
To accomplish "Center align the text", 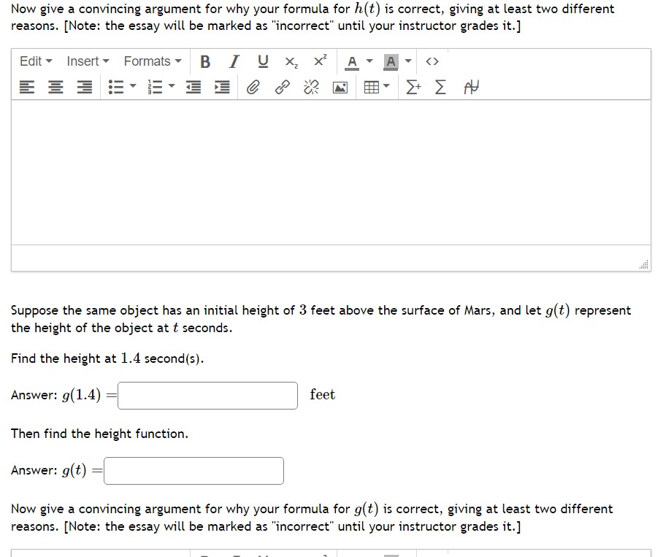I will (55, 87).
